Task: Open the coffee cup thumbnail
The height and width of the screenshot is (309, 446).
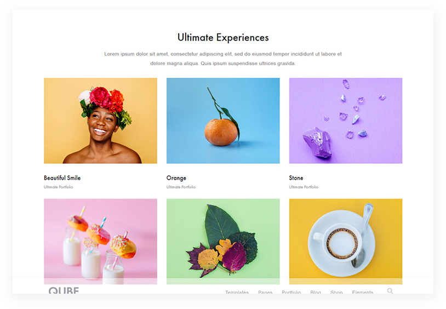Action: point(346,241)
